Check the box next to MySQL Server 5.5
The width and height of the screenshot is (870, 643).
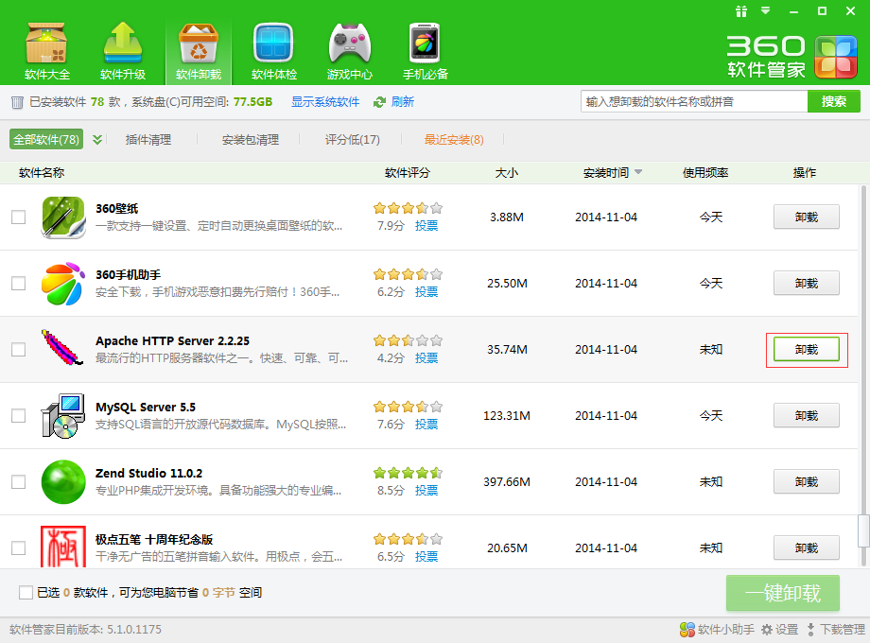tap(19, 416)
